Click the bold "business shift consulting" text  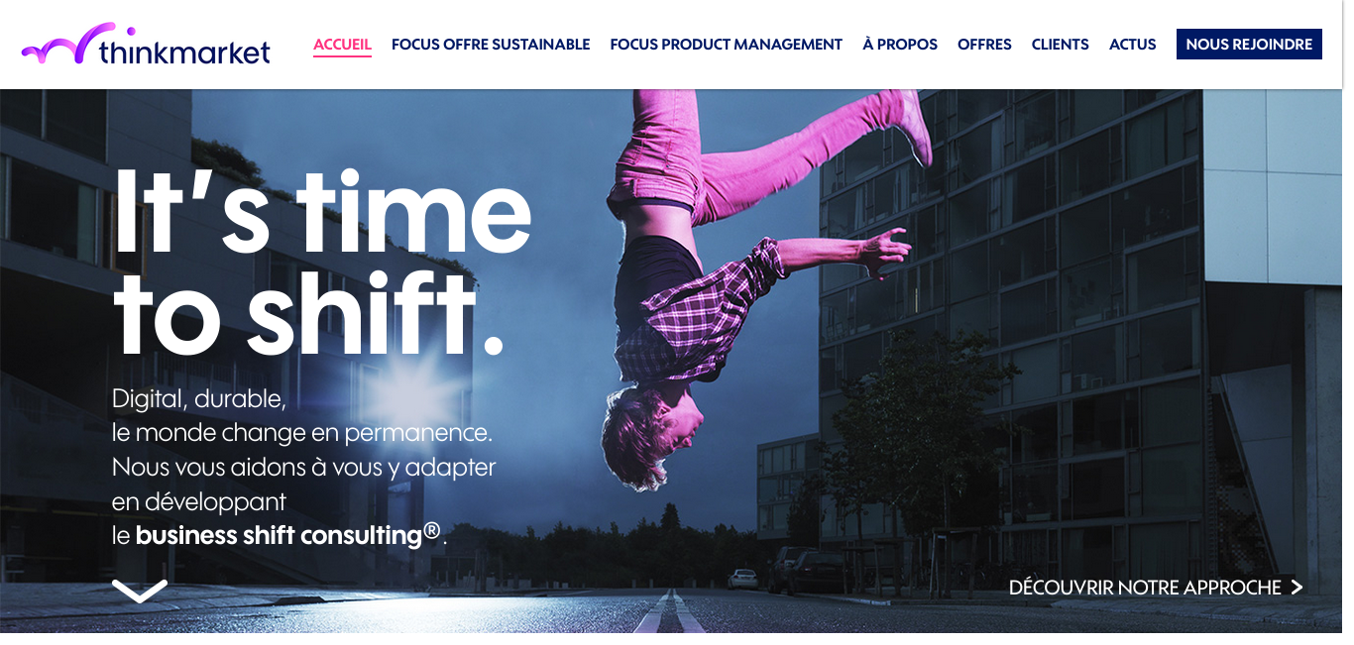280,535
